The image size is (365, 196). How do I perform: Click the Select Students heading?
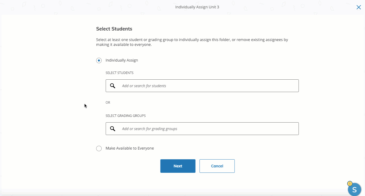click(114, 29)
